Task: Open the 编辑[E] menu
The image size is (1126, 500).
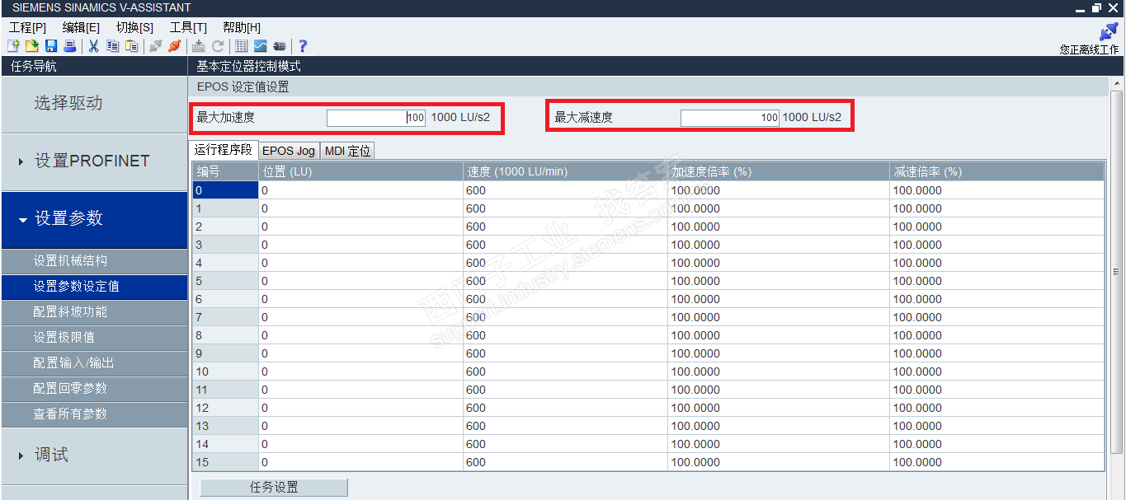Action: point(81,27)
